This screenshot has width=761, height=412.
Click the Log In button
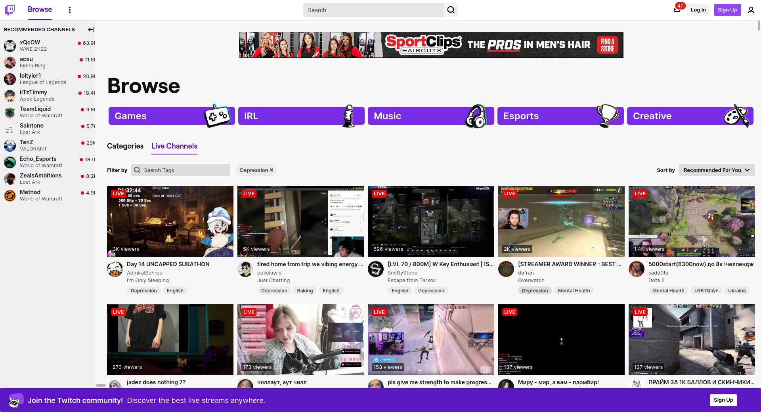(698, 10)
